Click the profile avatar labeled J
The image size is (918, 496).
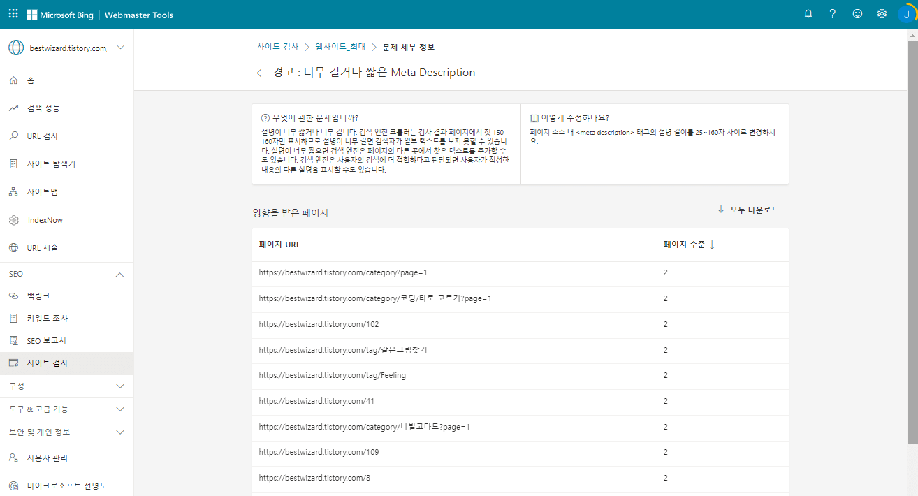[906, 13]
